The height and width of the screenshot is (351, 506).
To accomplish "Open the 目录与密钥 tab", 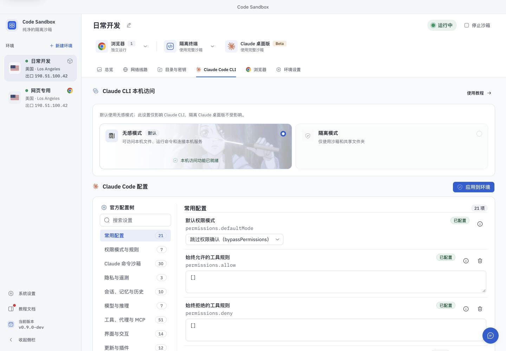I will [x=172, y=69].
